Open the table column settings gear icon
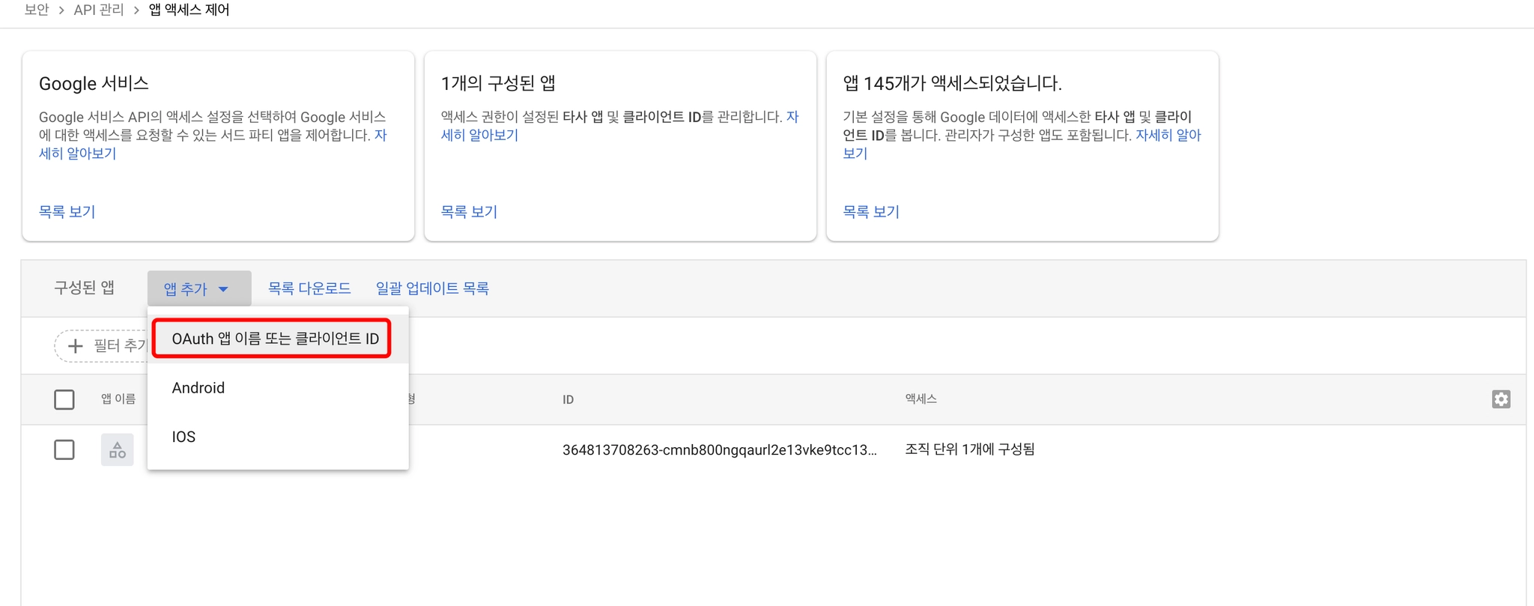The image size is (1534, 606). pyautogui.click(x=1500, y=399)
